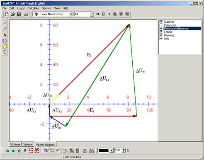Click the Open folder icon
The width and height of the screenshot is (204, 160).
[13, 14]
